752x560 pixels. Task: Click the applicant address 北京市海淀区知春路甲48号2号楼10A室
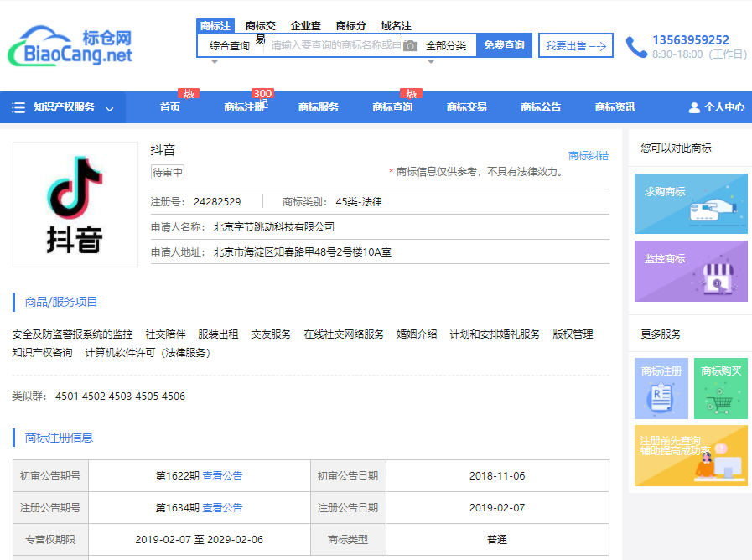point(302,252)
